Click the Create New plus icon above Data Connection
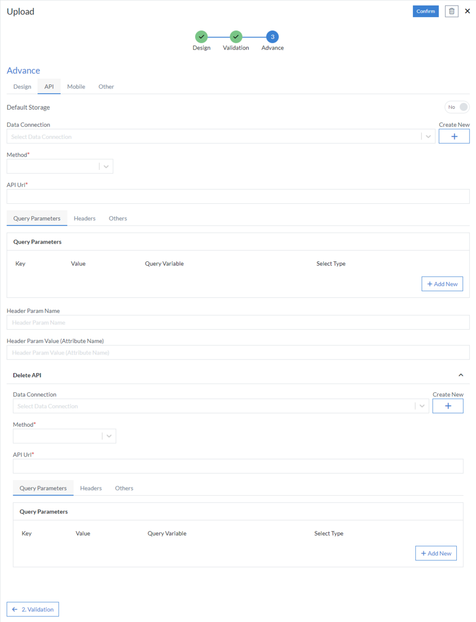476x622 pixels. [454, 136]
